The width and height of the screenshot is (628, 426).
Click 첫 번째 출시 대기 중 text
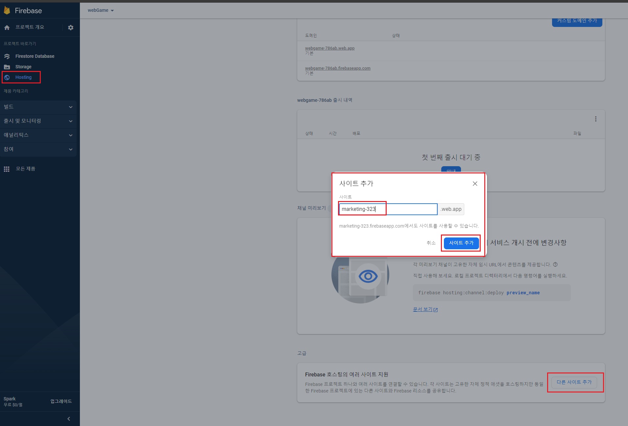(451, 157)
